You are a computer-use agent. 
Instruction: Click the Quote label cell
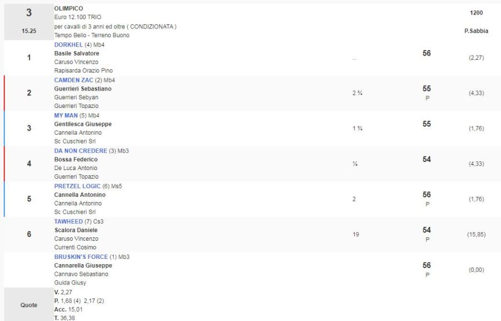28,305
